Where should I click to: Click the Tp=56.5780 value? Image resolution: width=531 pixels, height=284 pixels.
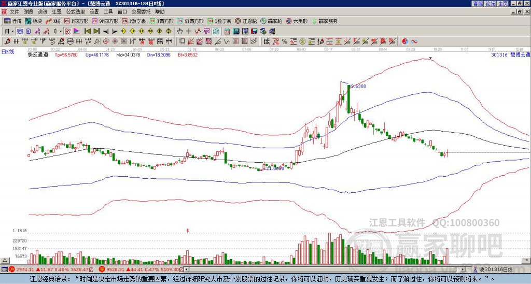coord(66,54)
